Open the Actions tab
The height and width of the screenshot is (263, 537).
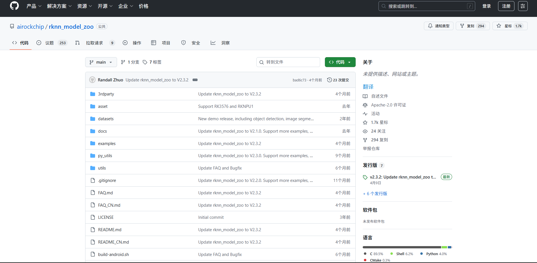pos(132,43)
